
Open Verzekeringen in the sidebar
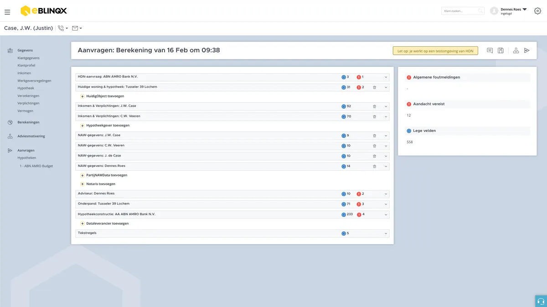click(28, 96)
